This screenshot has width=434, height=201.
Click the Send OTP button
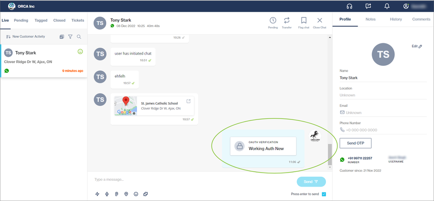(355, 143)
